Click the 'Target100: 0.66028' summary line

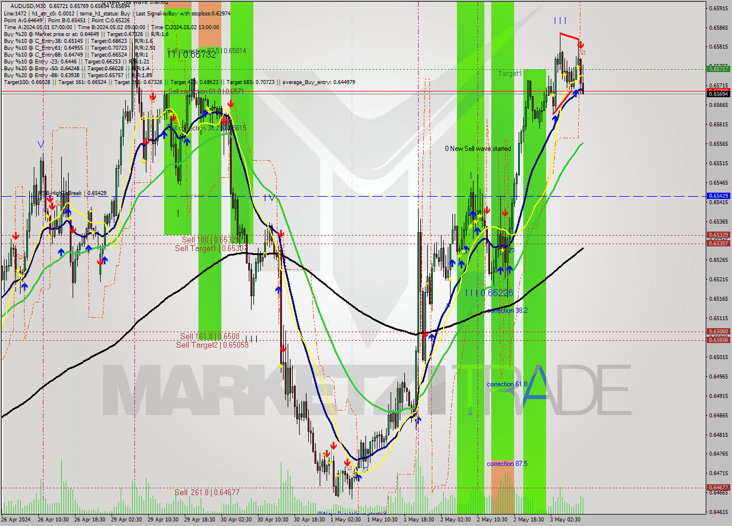180,82
